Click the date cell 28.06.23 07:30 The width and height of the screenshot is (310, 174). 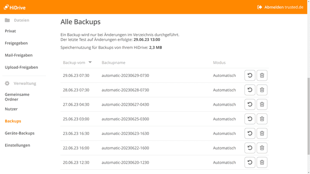click(76, 90)
